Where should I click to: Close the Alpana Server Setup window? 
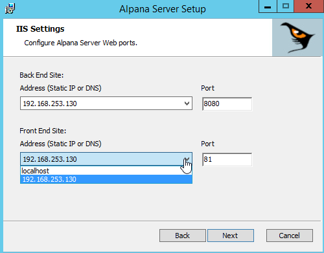(309, 6)
